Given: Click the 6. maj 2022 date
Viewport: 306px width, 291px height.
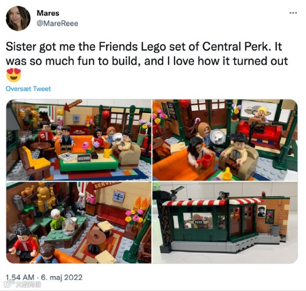Looking at the screenshot, I should 62,277.
